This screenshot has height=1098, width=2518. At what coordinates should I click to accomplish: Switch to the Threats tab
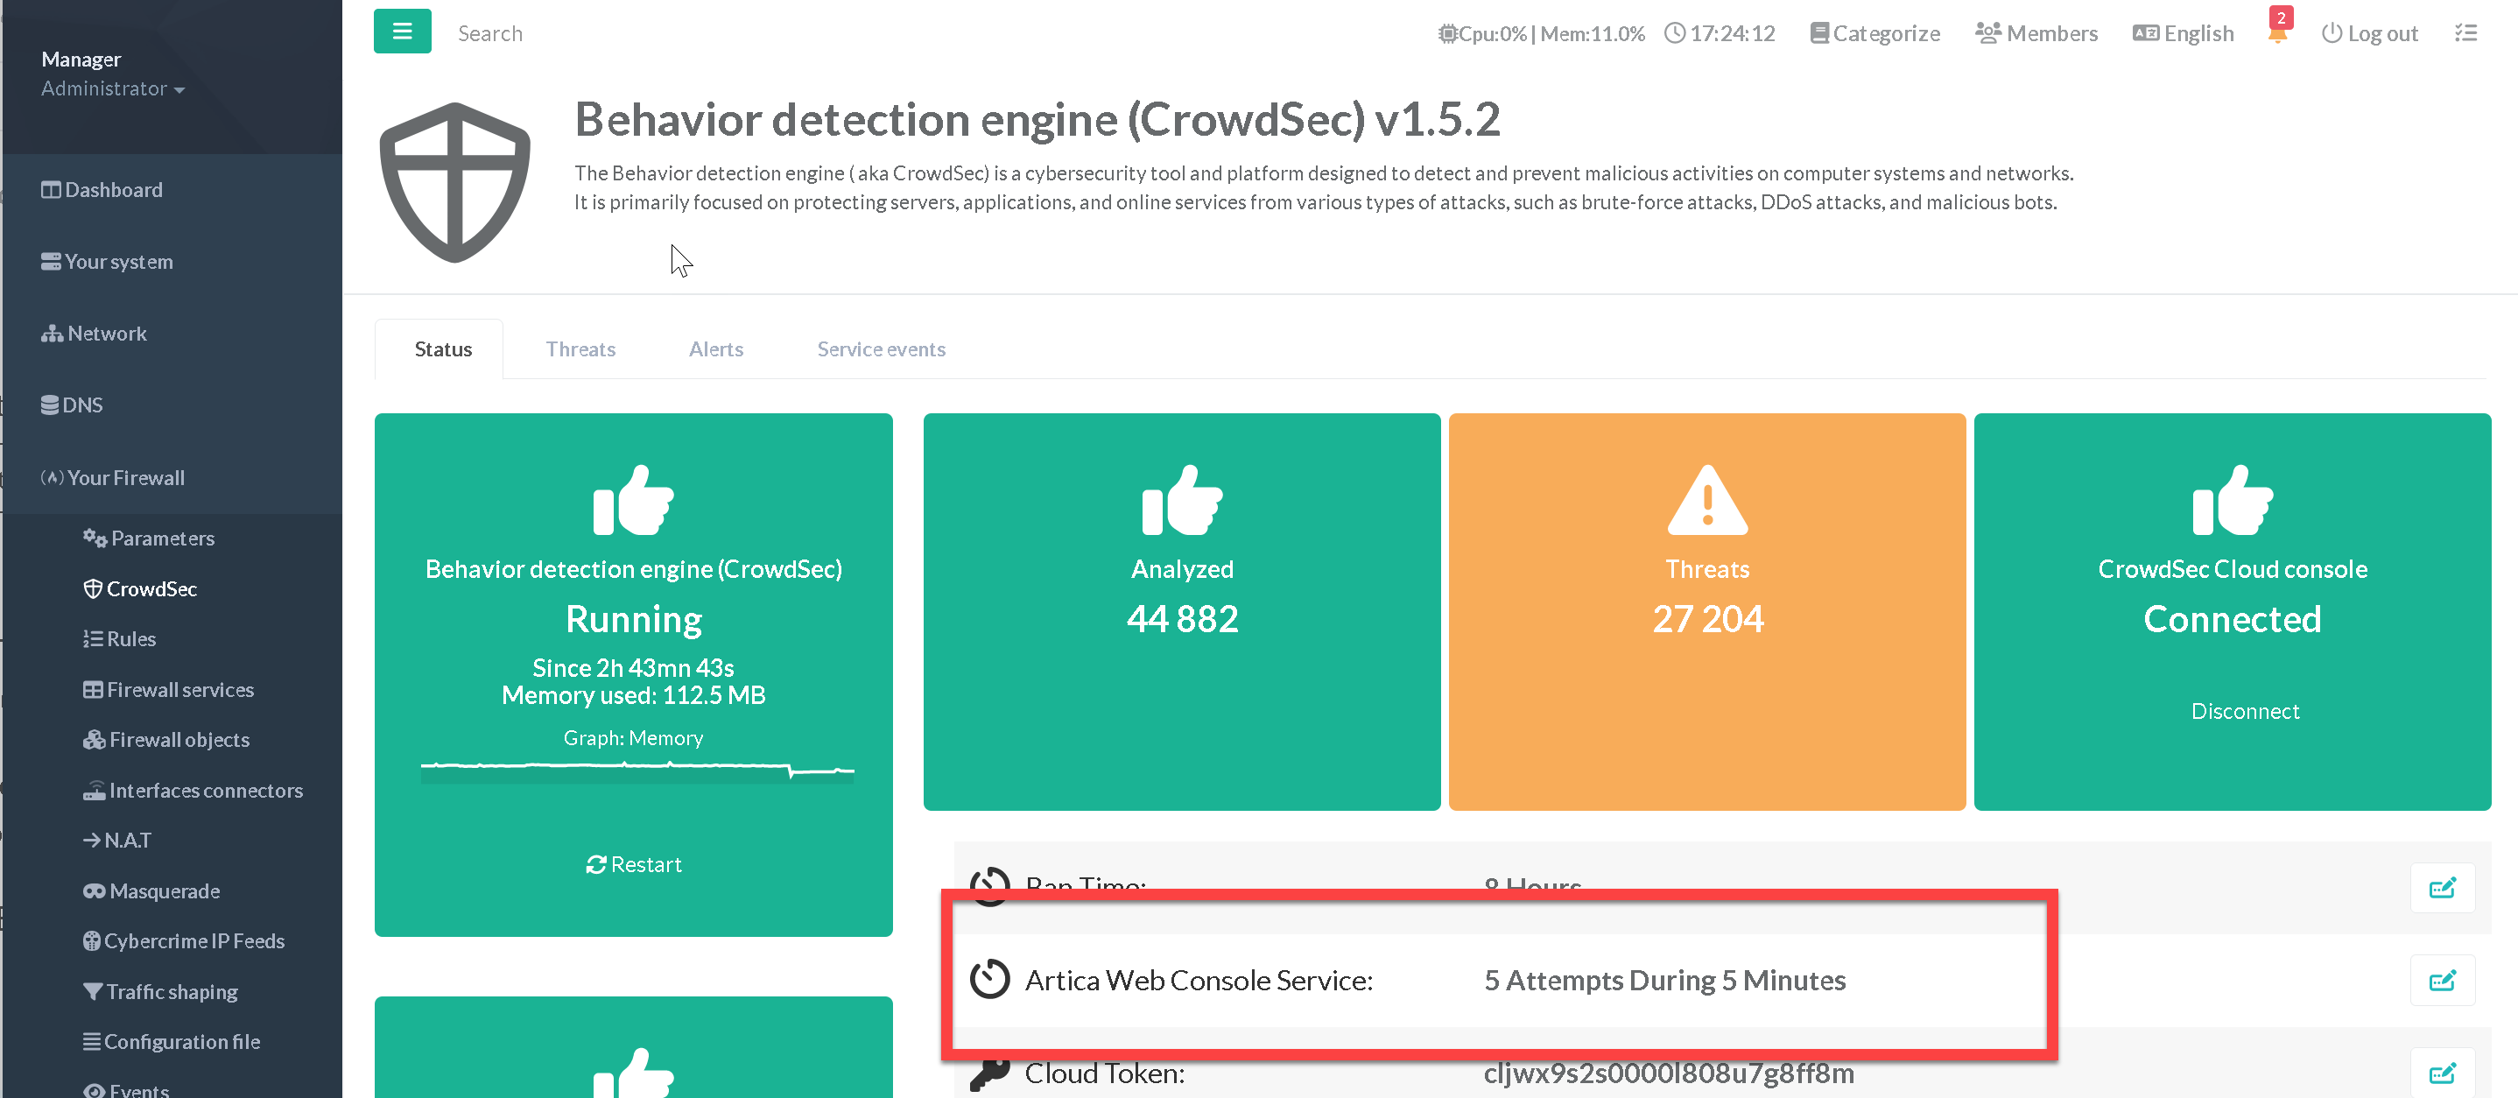pyautogui.click(x=580, y=349)
